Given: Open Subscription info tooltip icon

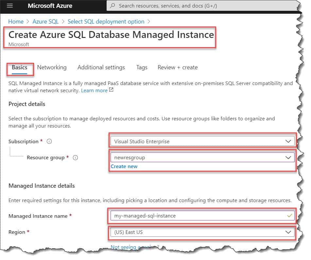Looking at the screenshot, I should [49, 142].
